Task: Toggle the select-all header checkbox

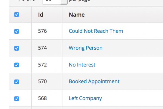Action: point(17,15)
